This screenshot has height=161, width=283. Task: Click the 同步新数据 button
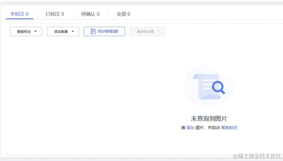[104, 31]
